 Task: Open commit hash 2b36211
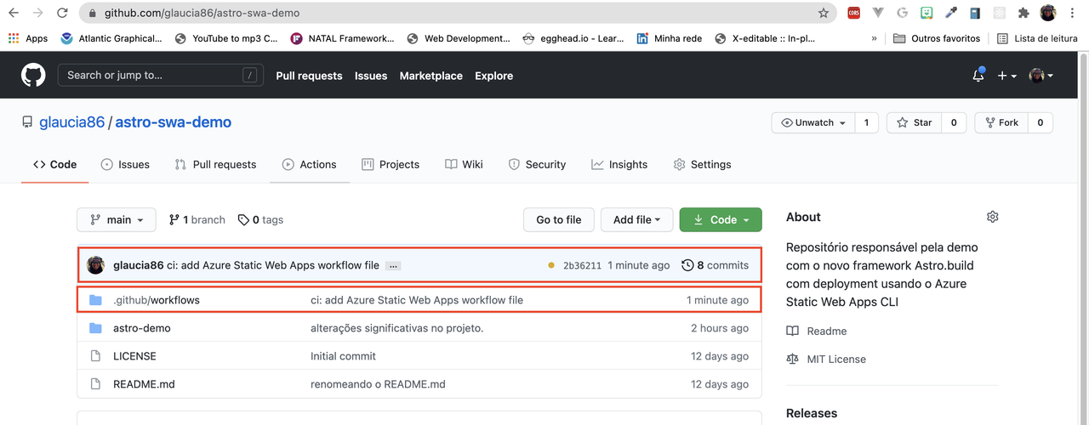tap(582, 265)
